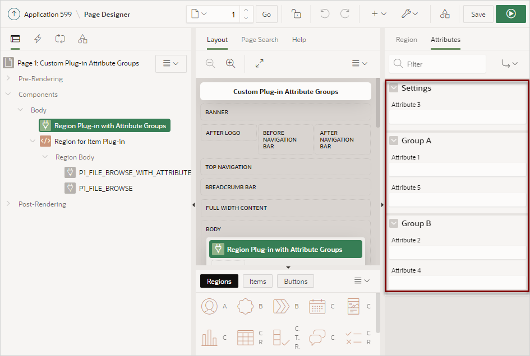Click the Save button
Screen dimensions: 530x356
pos(478,14)
